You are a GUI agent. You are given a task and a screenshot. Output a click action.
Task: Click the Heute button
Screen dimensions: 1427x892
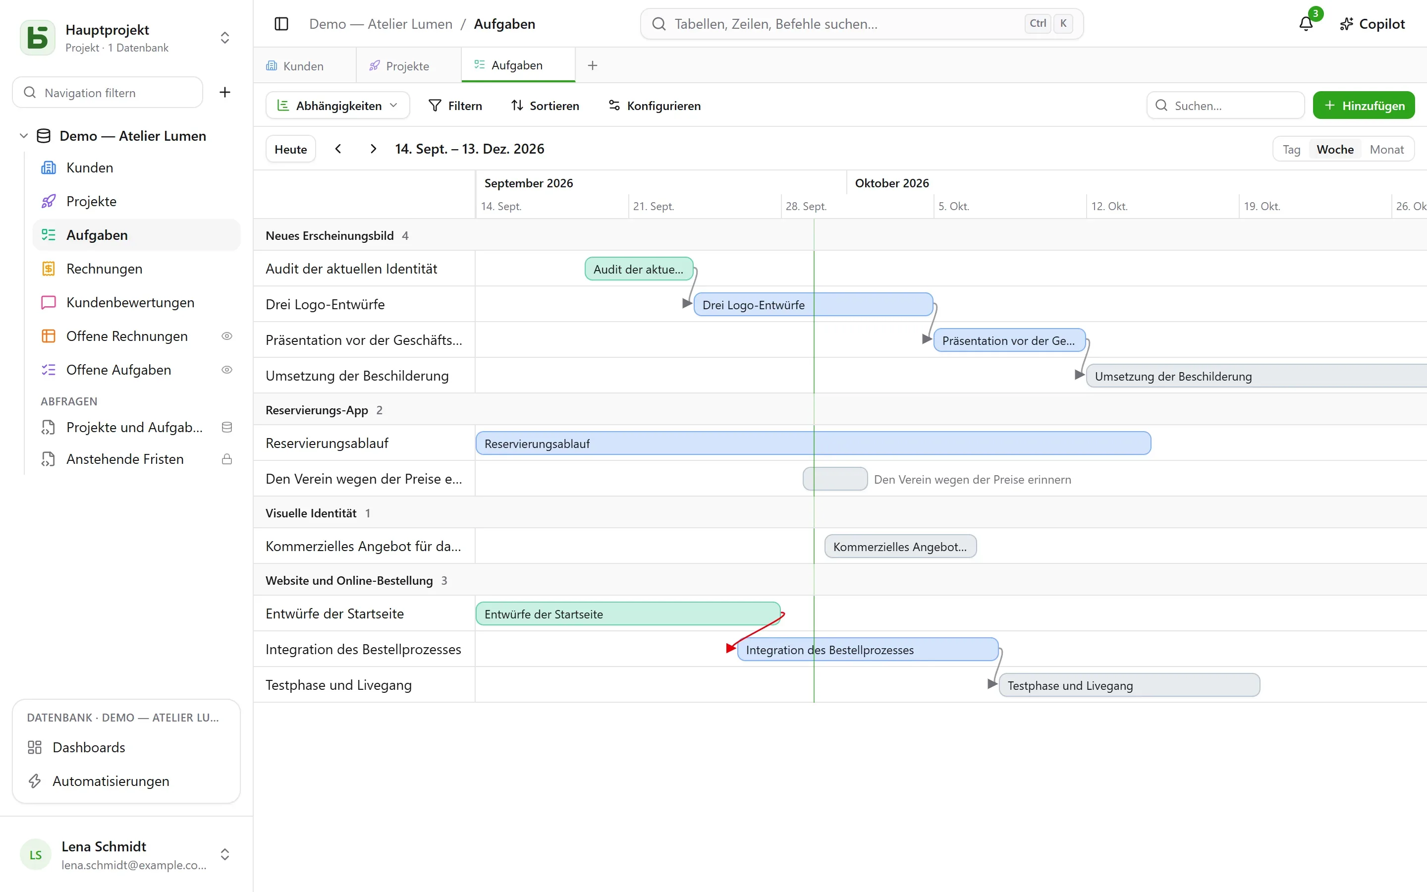click(x=291, y=149)
